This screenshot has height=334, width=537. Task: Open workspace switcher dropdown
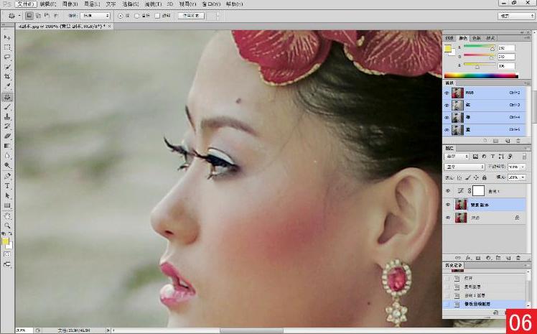pyautogui.click(x=515, y=16)
